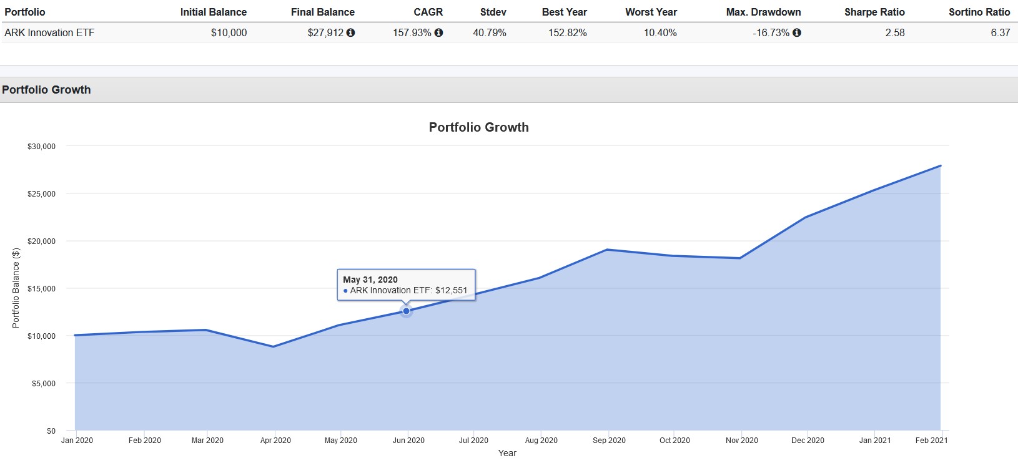Image resolution: width=1018 pixels, height=463 pixels.
Task: Click the Portfolio Growth chart title
Action: 478,127
